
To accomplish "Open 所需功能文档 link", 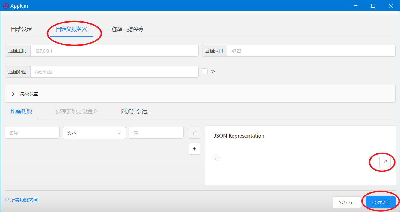I will coord(22,200).
